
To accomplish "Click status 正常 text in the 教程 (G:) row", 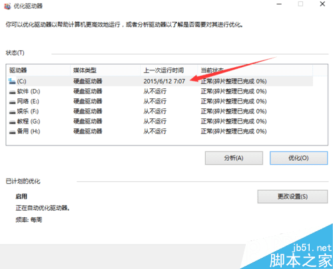I will coord(234,121).
